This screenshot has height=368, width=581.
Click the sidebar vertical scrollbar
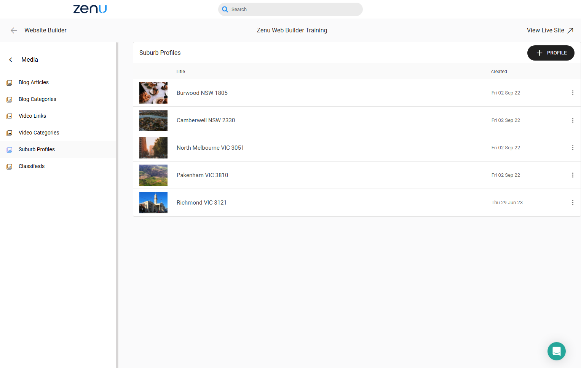pyautogui.click(x=117, y=205)
